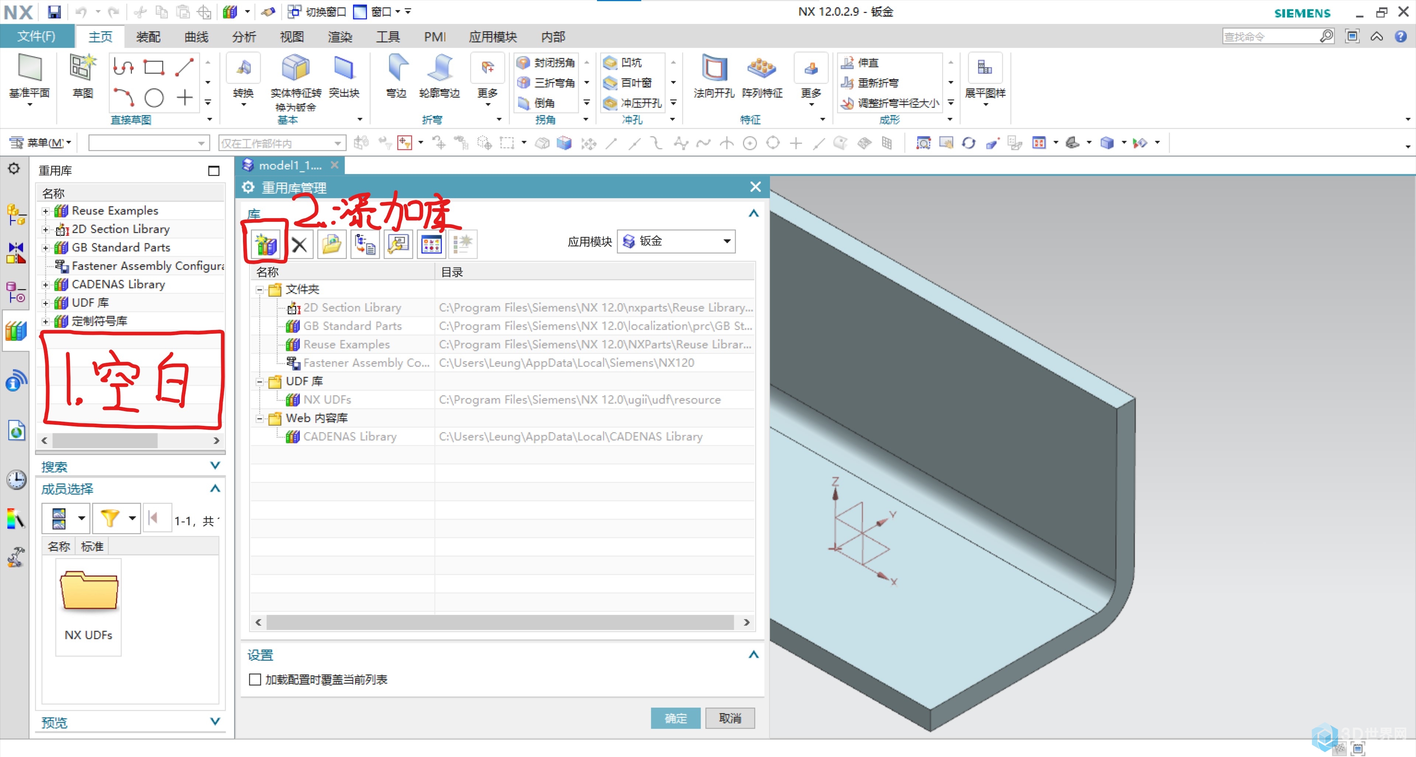
Task: Click the library table horizontal scrollbar
Action: coord(500,622)
